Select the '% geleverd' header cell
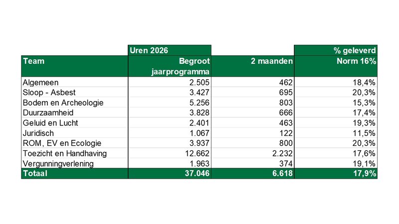 tap(355, 50)
